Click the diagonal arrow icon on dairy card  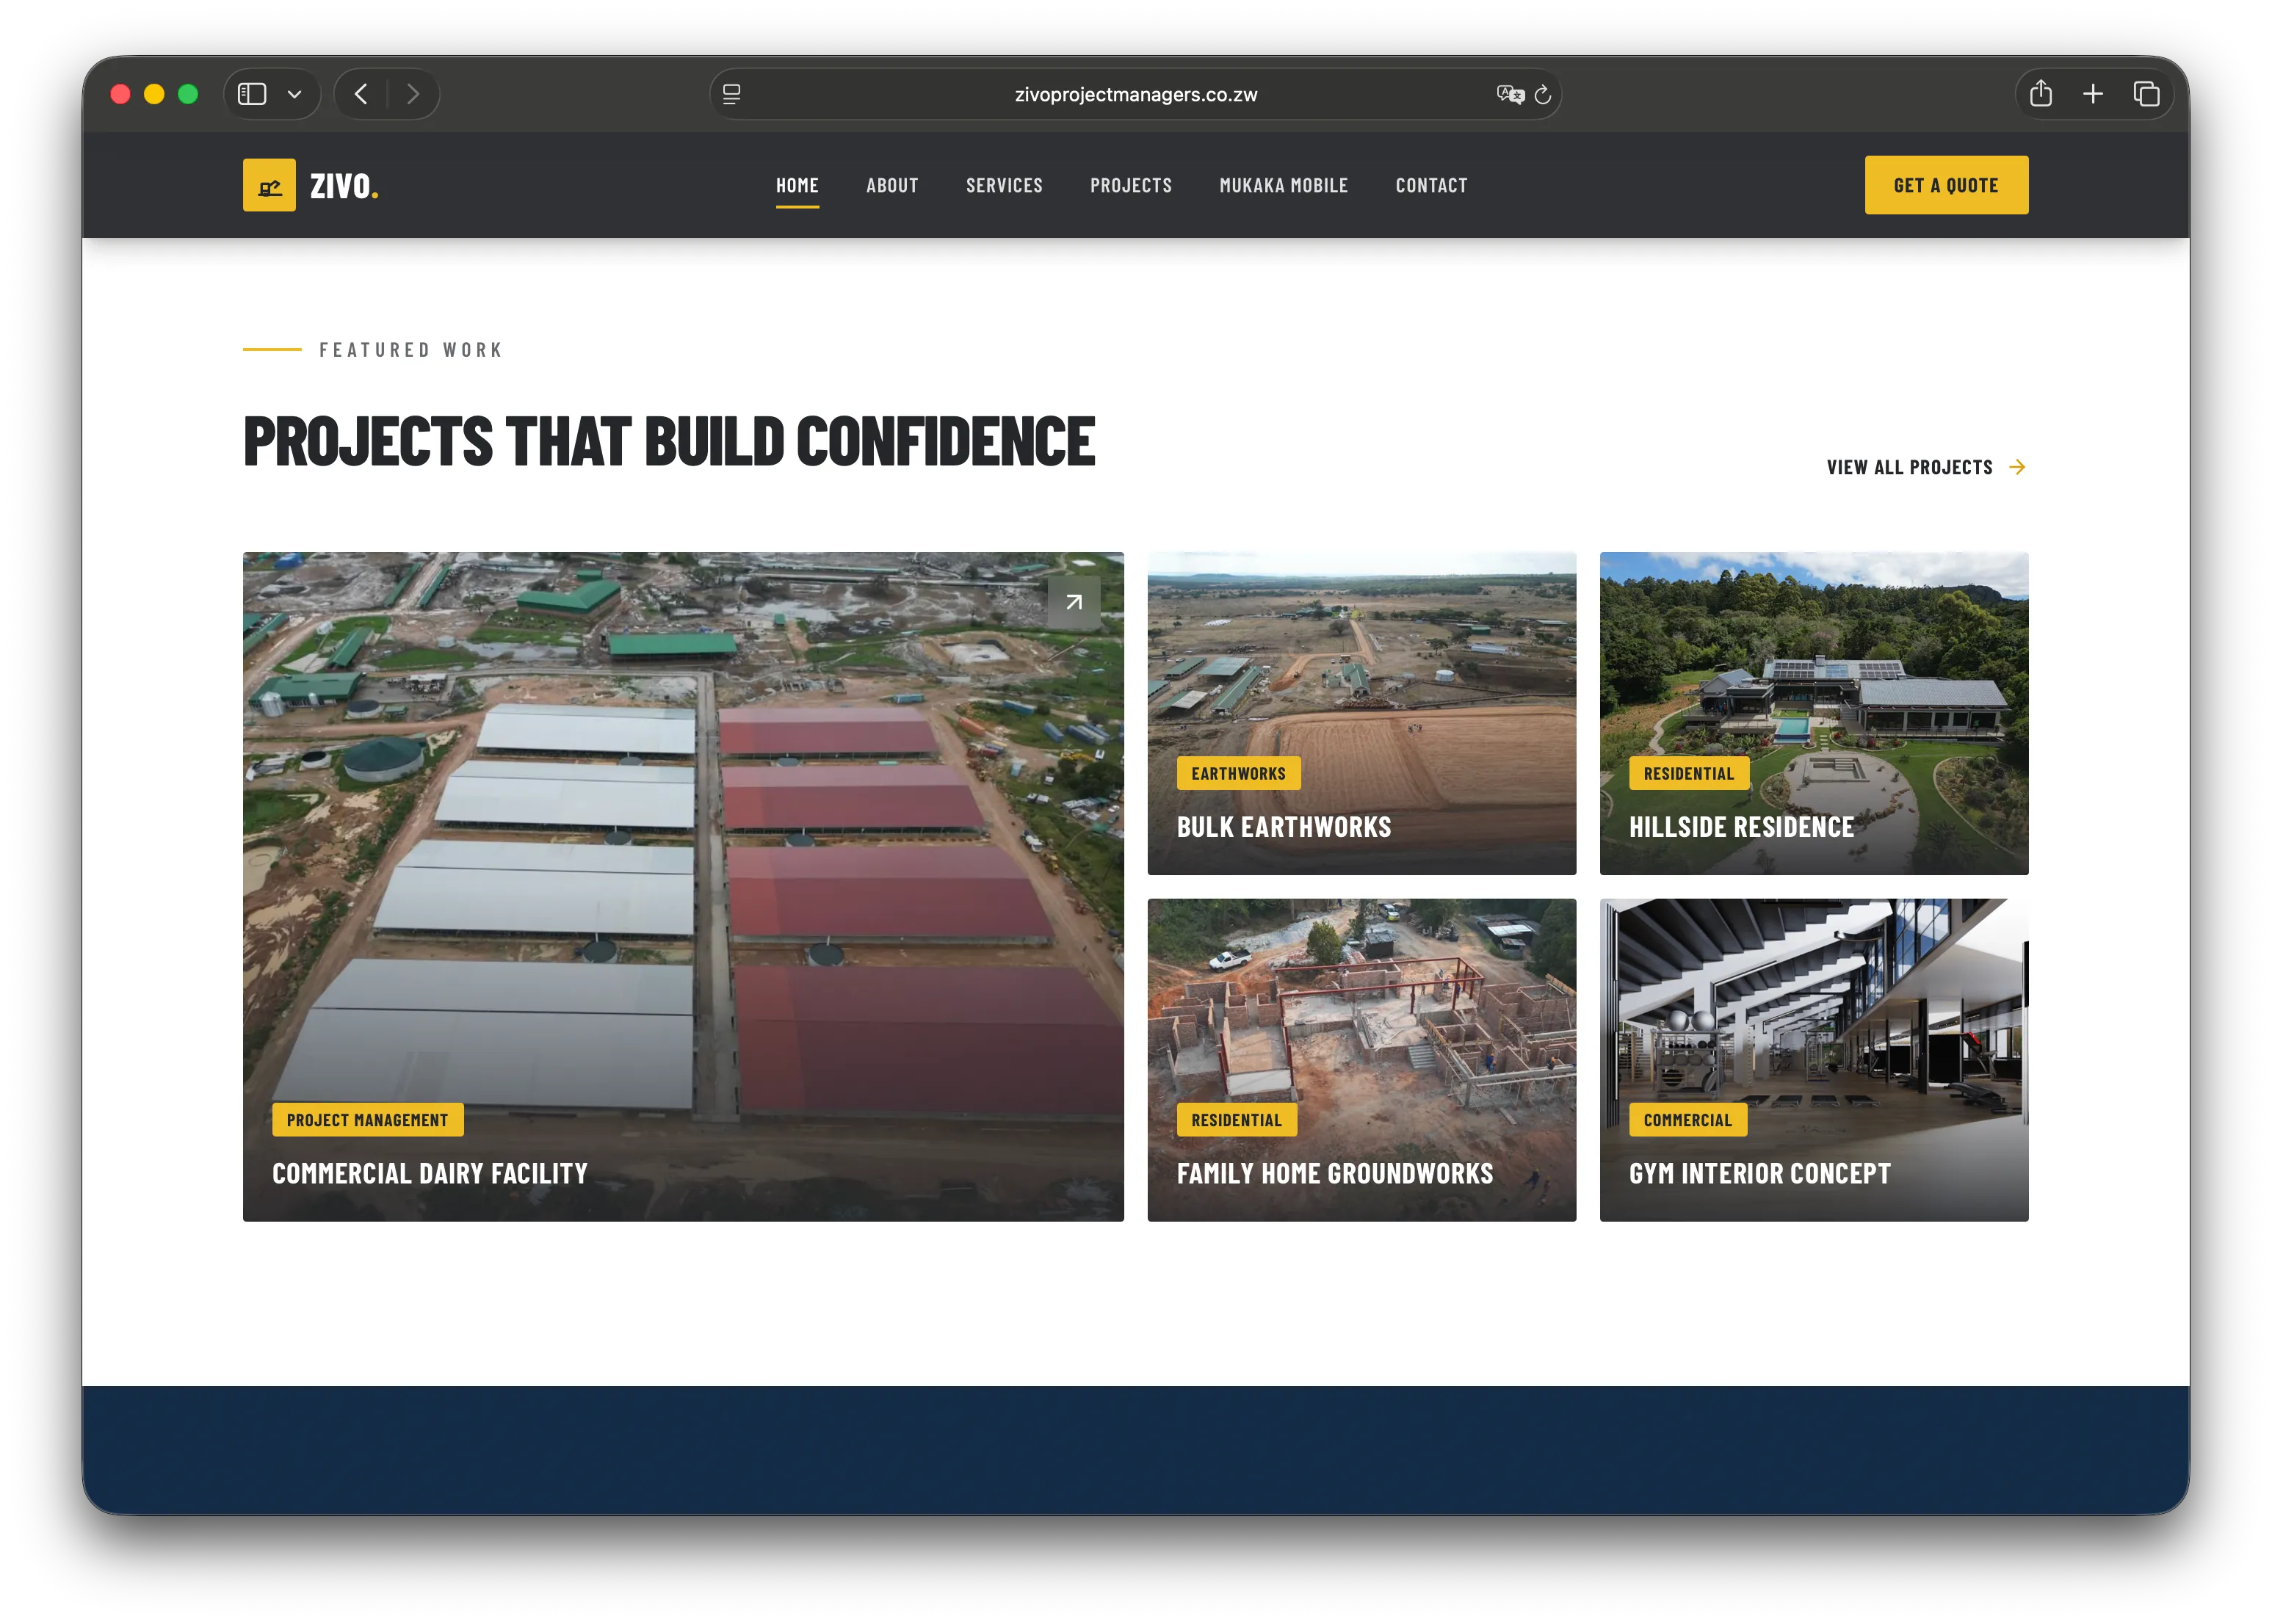pyautogui.click(x=1073, y=602)
